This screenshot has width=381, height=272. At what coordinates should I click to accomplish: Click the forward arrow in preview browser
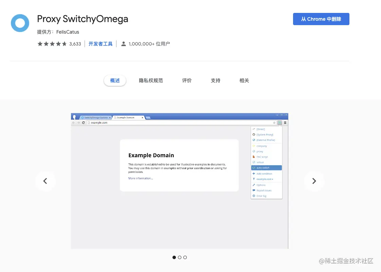point(78,123)
